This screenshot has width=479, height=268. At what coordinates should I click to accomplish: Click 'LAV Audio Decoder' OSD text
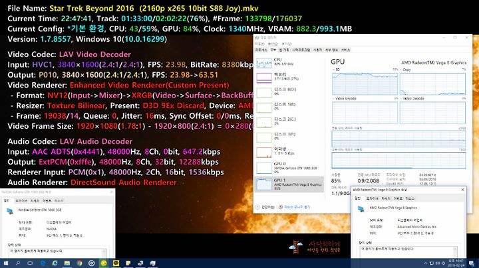(x=96, y=141)
